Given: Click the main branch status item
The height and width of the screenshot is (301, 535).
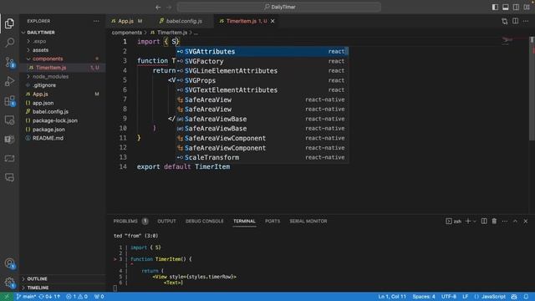Looking at the screenshot, I should [26, 297].
